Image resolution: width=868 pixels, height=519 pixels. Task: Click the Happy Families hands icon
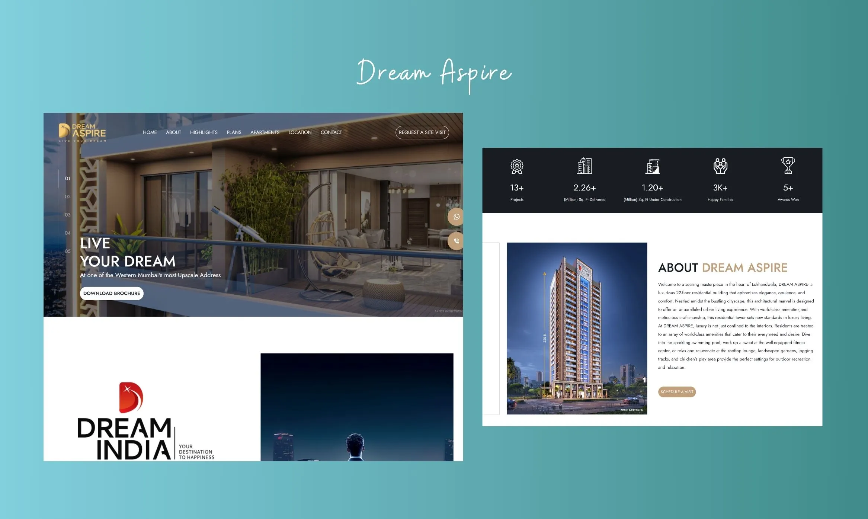[720, 166]
